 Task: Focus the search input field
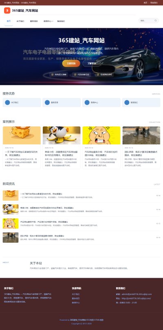coord(147,21)
